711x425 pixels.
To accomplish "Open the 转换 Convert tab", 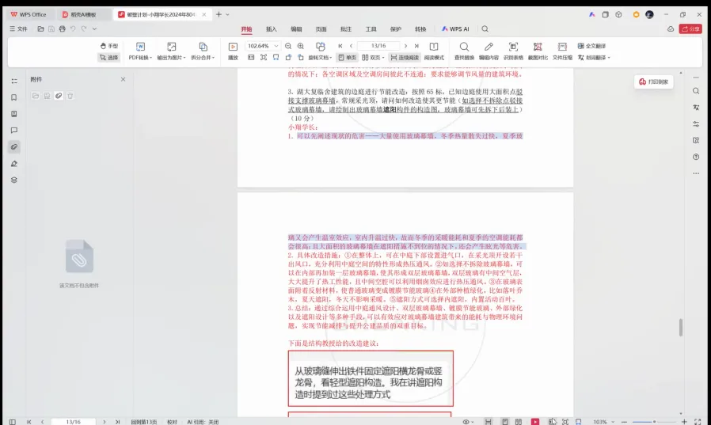I will pyautogui.click(x=420, y=29).
